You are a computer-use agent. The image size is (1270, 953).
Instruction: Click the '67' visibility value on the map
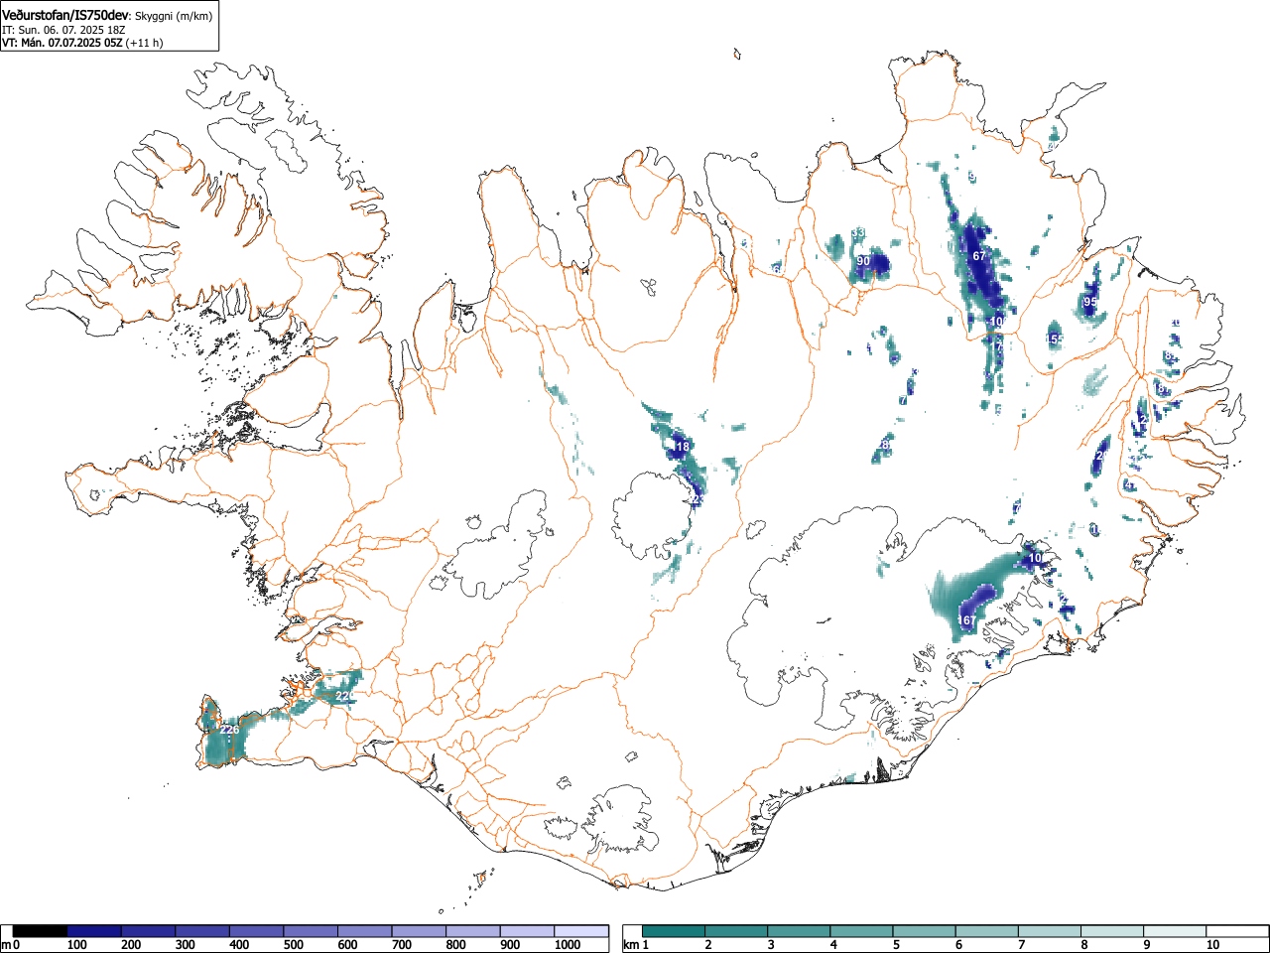tap(979, 256)
